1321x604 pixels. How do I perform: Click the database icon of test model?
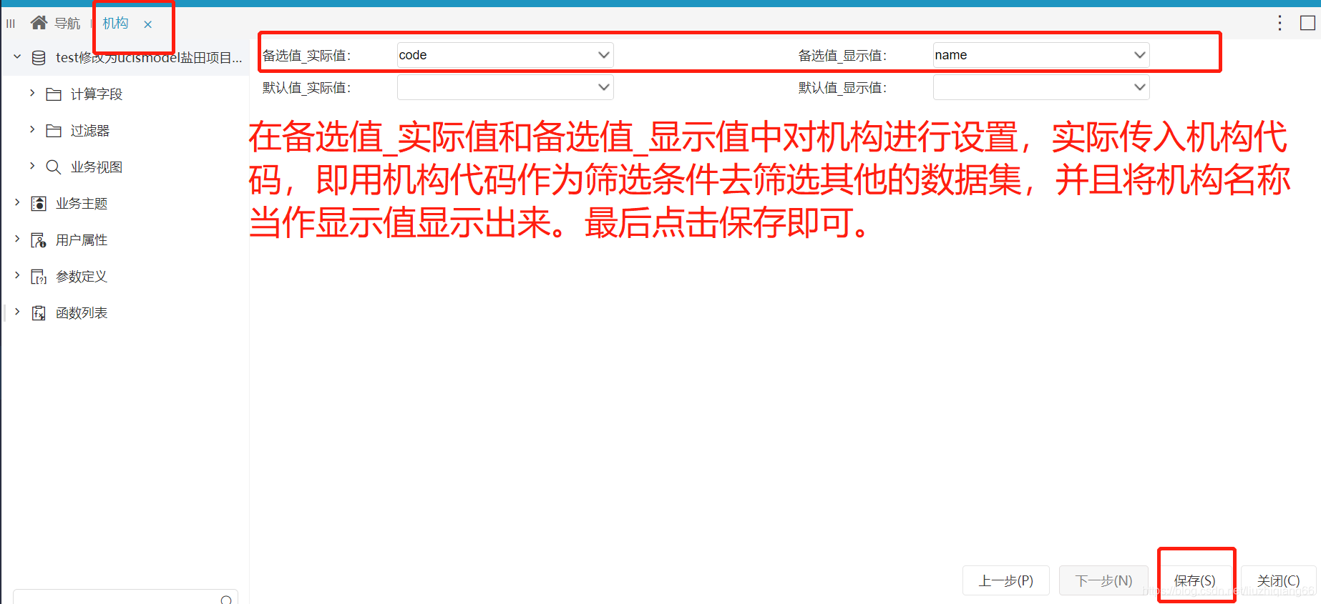click(39, 57)
